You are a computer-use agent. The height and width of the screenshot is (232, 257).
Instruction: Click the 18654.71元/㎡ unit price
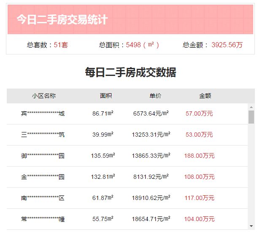[x=151, y=219]
